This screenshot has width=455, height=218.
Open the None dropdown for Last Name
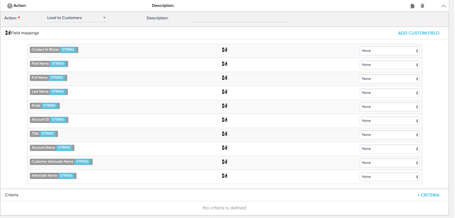[x=389, y=93]
